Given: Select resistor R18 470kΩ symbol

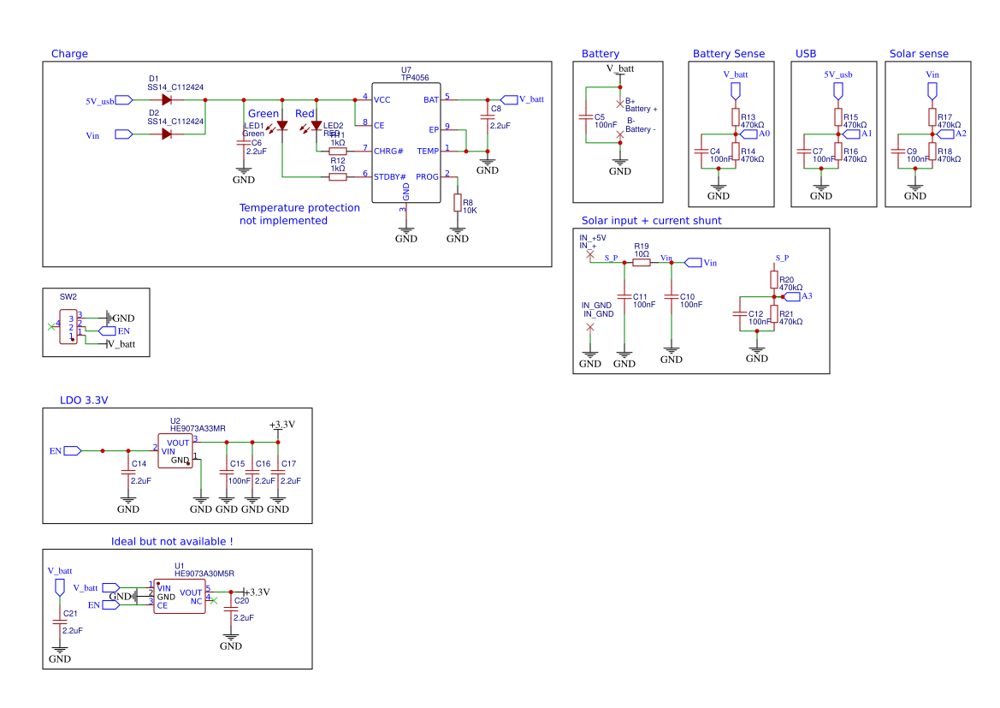Looking at the screenshot, I should (932, 152).
